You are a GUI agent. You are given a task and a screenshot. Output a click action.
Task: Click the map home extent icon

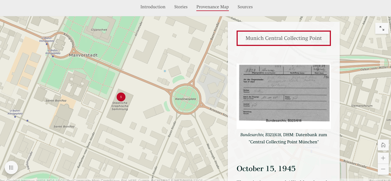tap(383, 145)
